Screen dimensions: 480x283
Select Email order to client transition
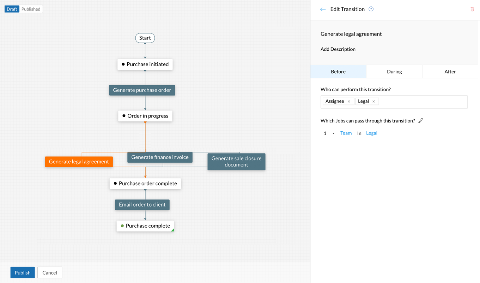(x=142, y=205)
